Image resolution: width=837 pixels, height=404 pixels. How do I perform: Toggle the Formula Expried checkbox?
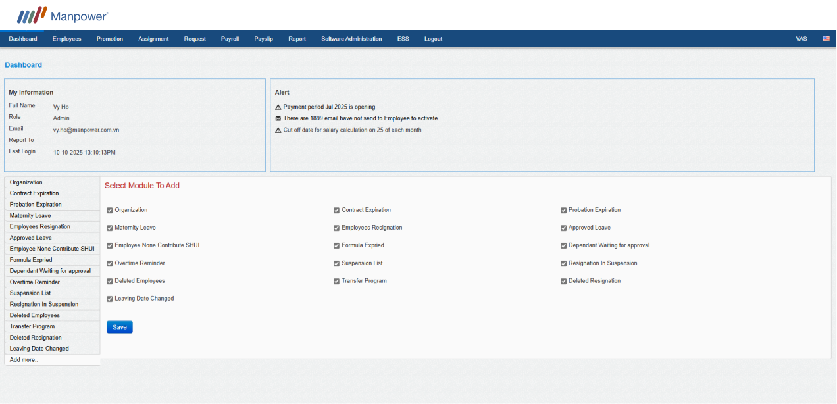(x=337, y=246)
